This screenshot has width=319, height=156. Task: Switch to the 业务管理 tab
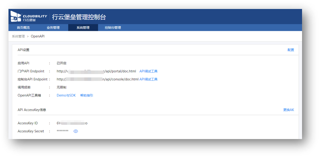pyautogui.click(x=53, y=28)
